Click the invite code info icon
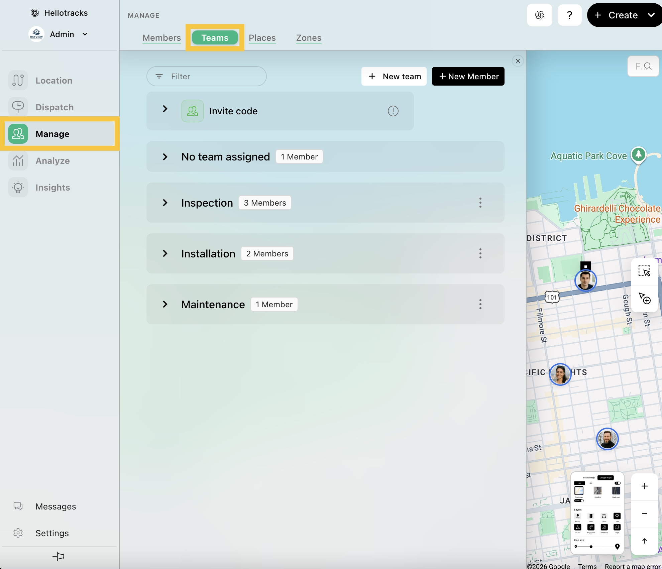Image resolution: width=662 pixels, height=569 pixels. tap(393, 111)
